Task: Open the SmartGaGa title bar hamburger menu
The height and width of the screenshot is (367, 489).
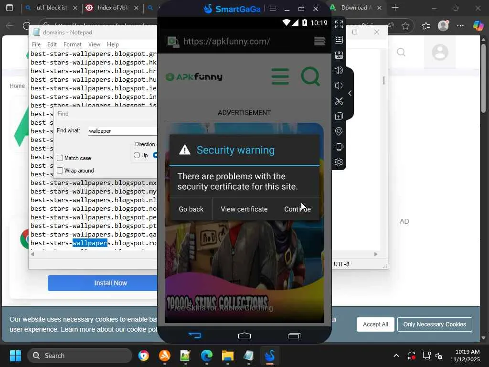Action: tap(273, 9)
